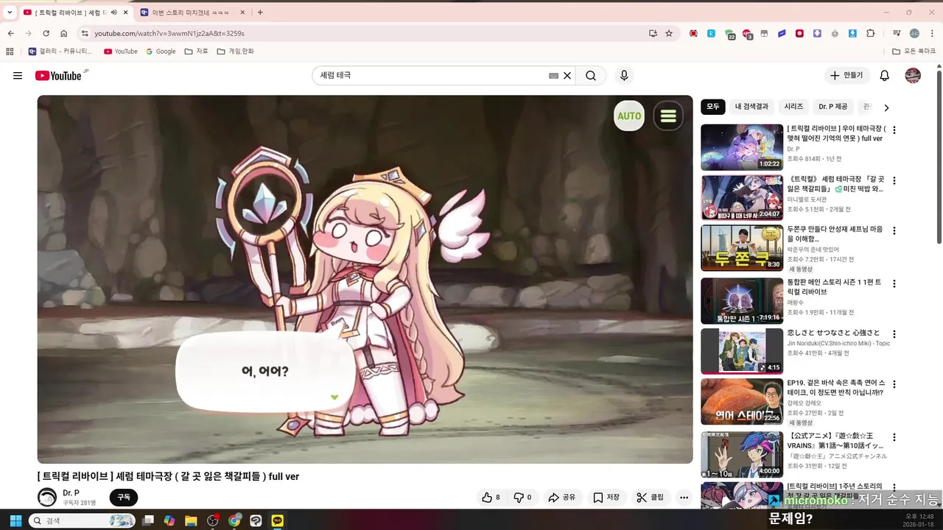This screenshot has width=943, height=530.
Task: Go back with browser back arrow
Action: click(10, 33)
